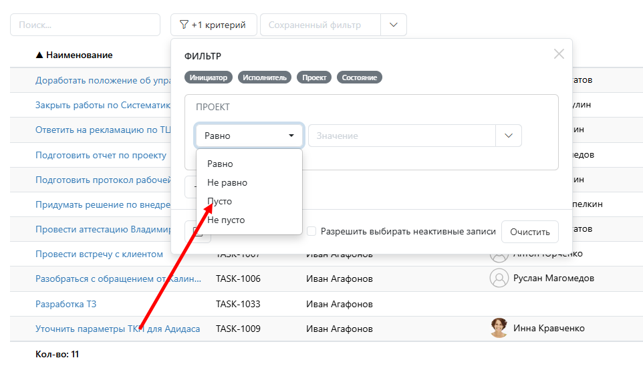Expand the 'Значение' dropdown chevron
Screen dimensions: 643x366
tap(509, 136)
